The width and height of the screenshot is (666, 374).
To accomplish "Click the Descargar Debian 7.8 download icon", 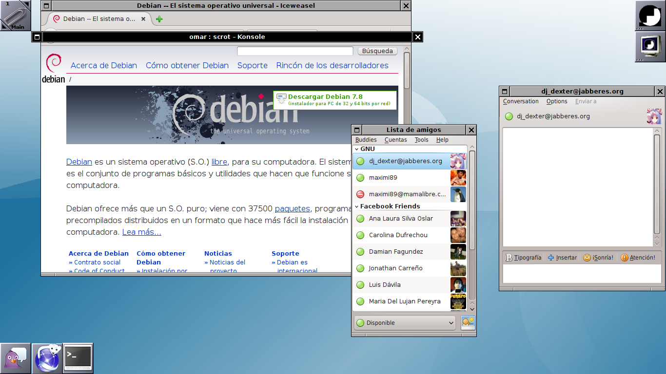I will (281, 99).
